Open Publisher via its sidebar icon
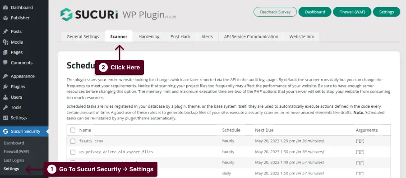Viewport: 406px width, 178px height. [x=5, y=18]
